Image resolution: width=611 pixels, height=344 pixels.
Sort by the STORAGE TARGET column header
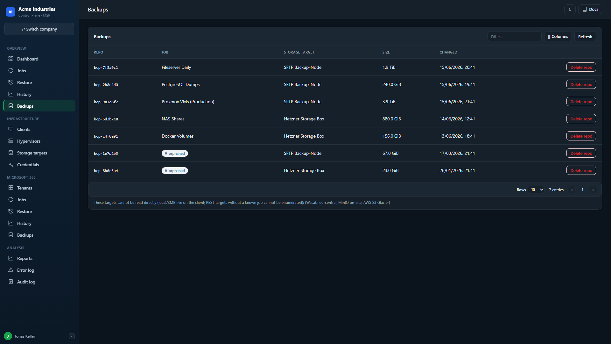pyautogui.click(x=299, y=52)
